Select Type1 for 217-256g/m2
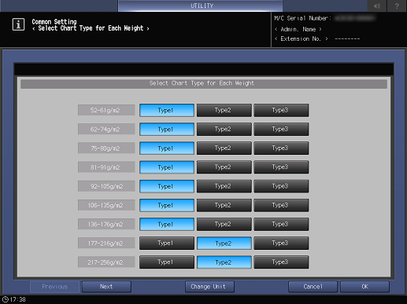The height and width of the screenshot is (304, 407). 167,262
